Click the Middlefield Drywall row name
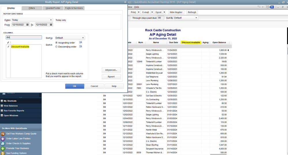This screenshot has height=155, width=288. (x=154, y=73)
